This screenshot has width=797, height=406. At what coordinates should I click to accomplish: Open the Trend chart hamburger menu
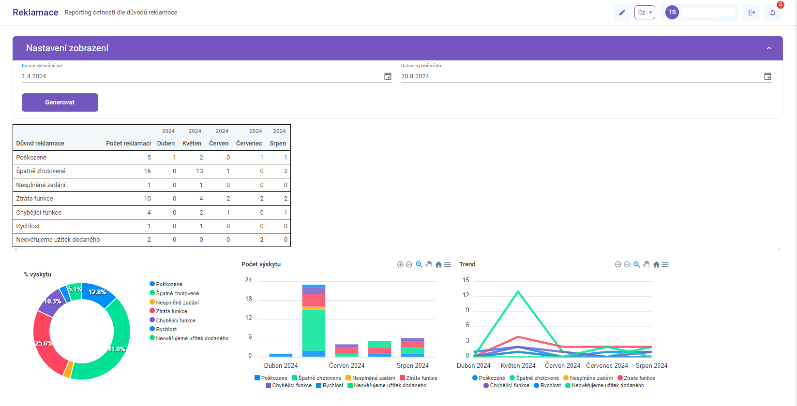[665, 264]
